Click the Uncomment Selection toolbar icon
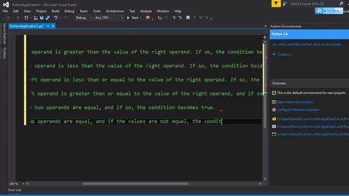349x196 pixels. [x=180, y=18]
